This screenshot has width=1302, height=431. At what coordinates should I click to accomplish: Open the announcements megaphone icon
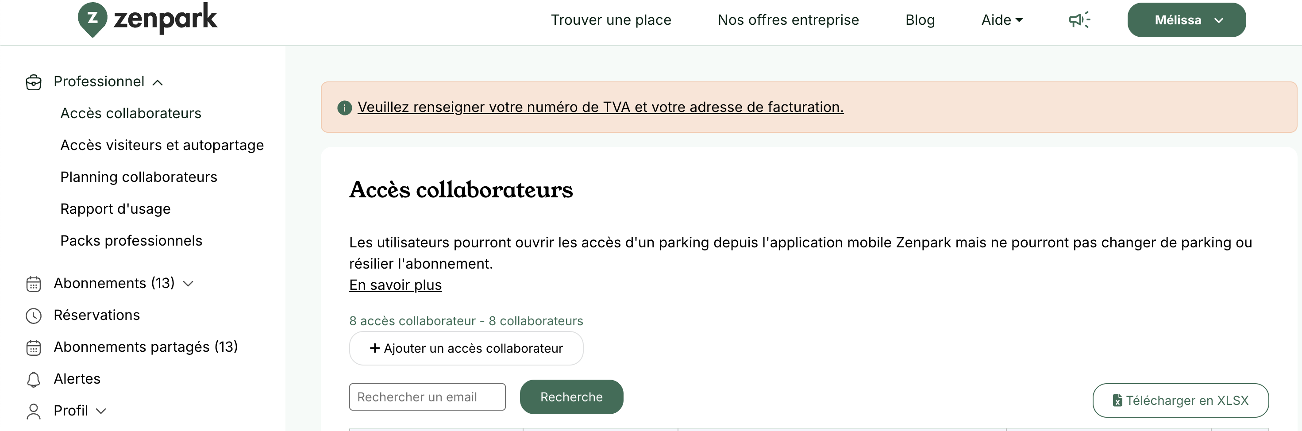point(1079,20)
